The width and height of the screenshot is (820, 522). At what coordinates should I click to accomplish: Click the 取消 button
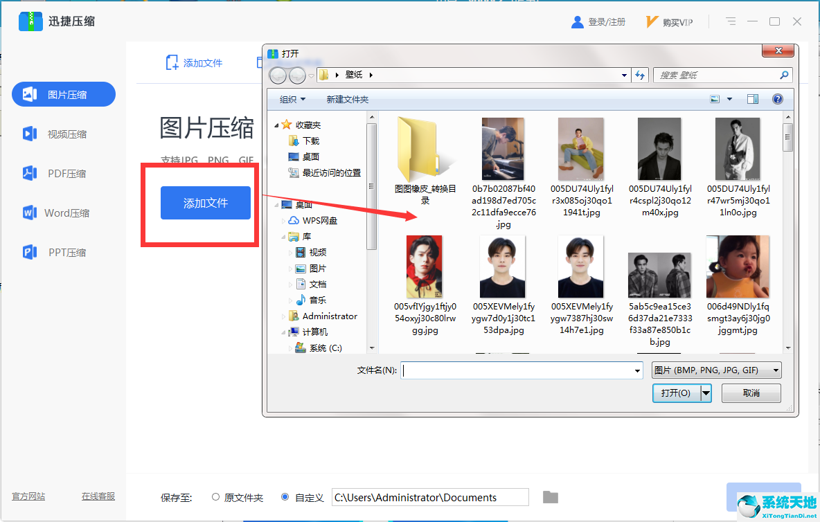tap(751, 393)
